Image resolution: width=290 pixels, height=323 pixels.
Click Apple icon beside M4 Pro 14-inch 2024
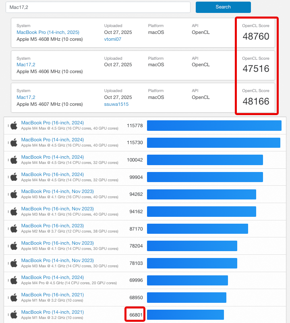tap(14, 280)
